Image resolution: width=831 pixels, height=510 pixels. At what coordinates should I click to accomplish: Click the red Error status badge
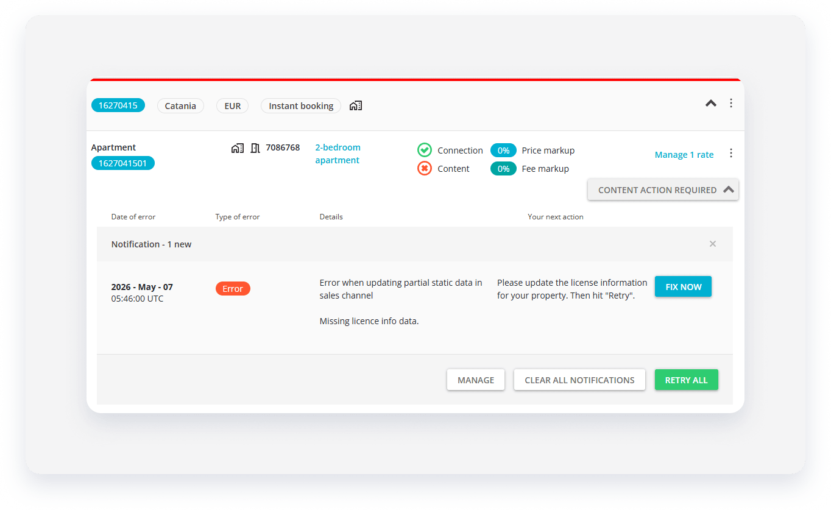(x=233, y=288)
